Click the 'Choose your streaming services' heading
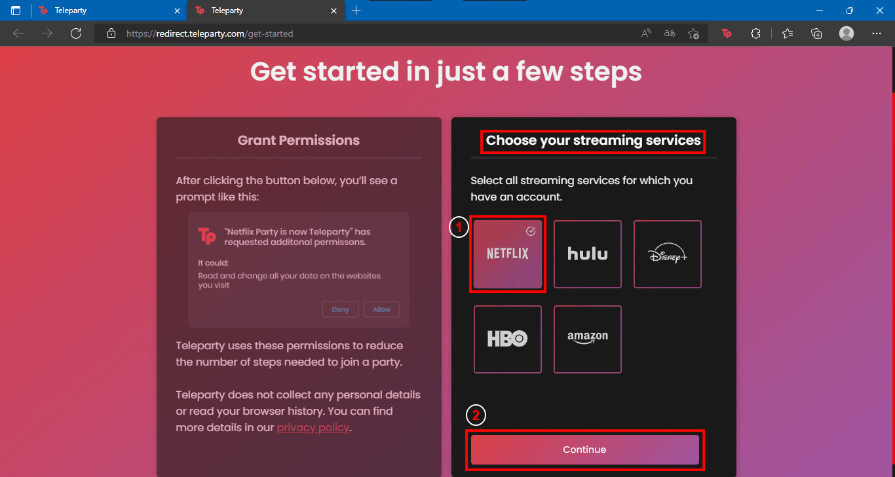 593,141
